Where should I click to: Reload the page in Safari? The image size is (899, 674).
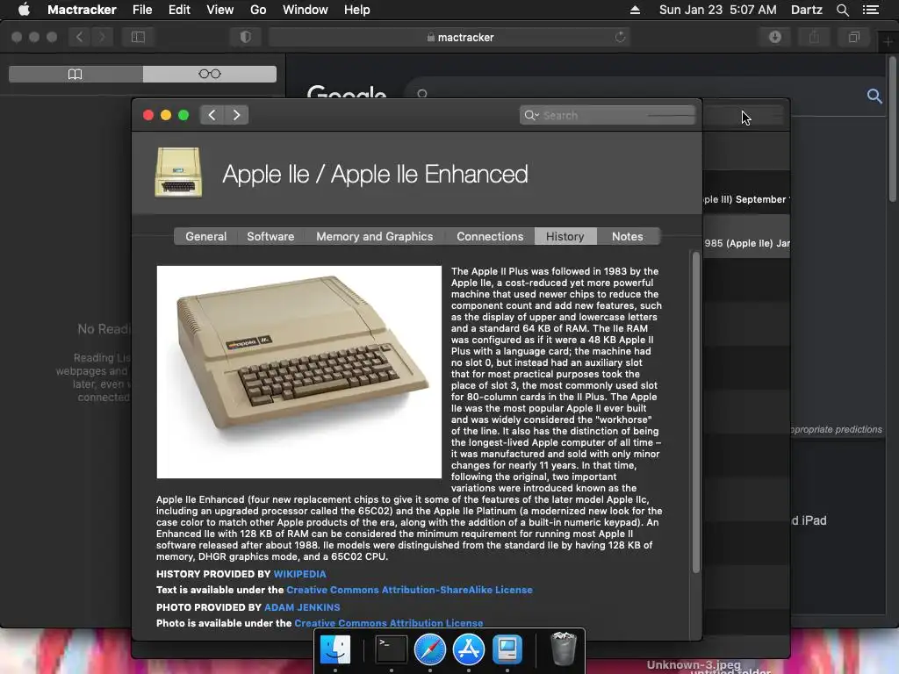click(620, 37)
